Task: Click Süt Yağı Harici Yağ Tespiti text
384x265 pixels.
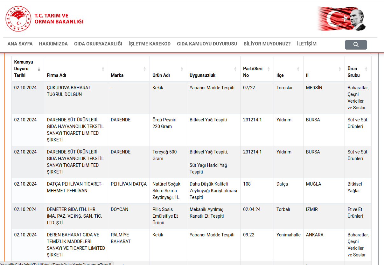Action: [208, 168]
